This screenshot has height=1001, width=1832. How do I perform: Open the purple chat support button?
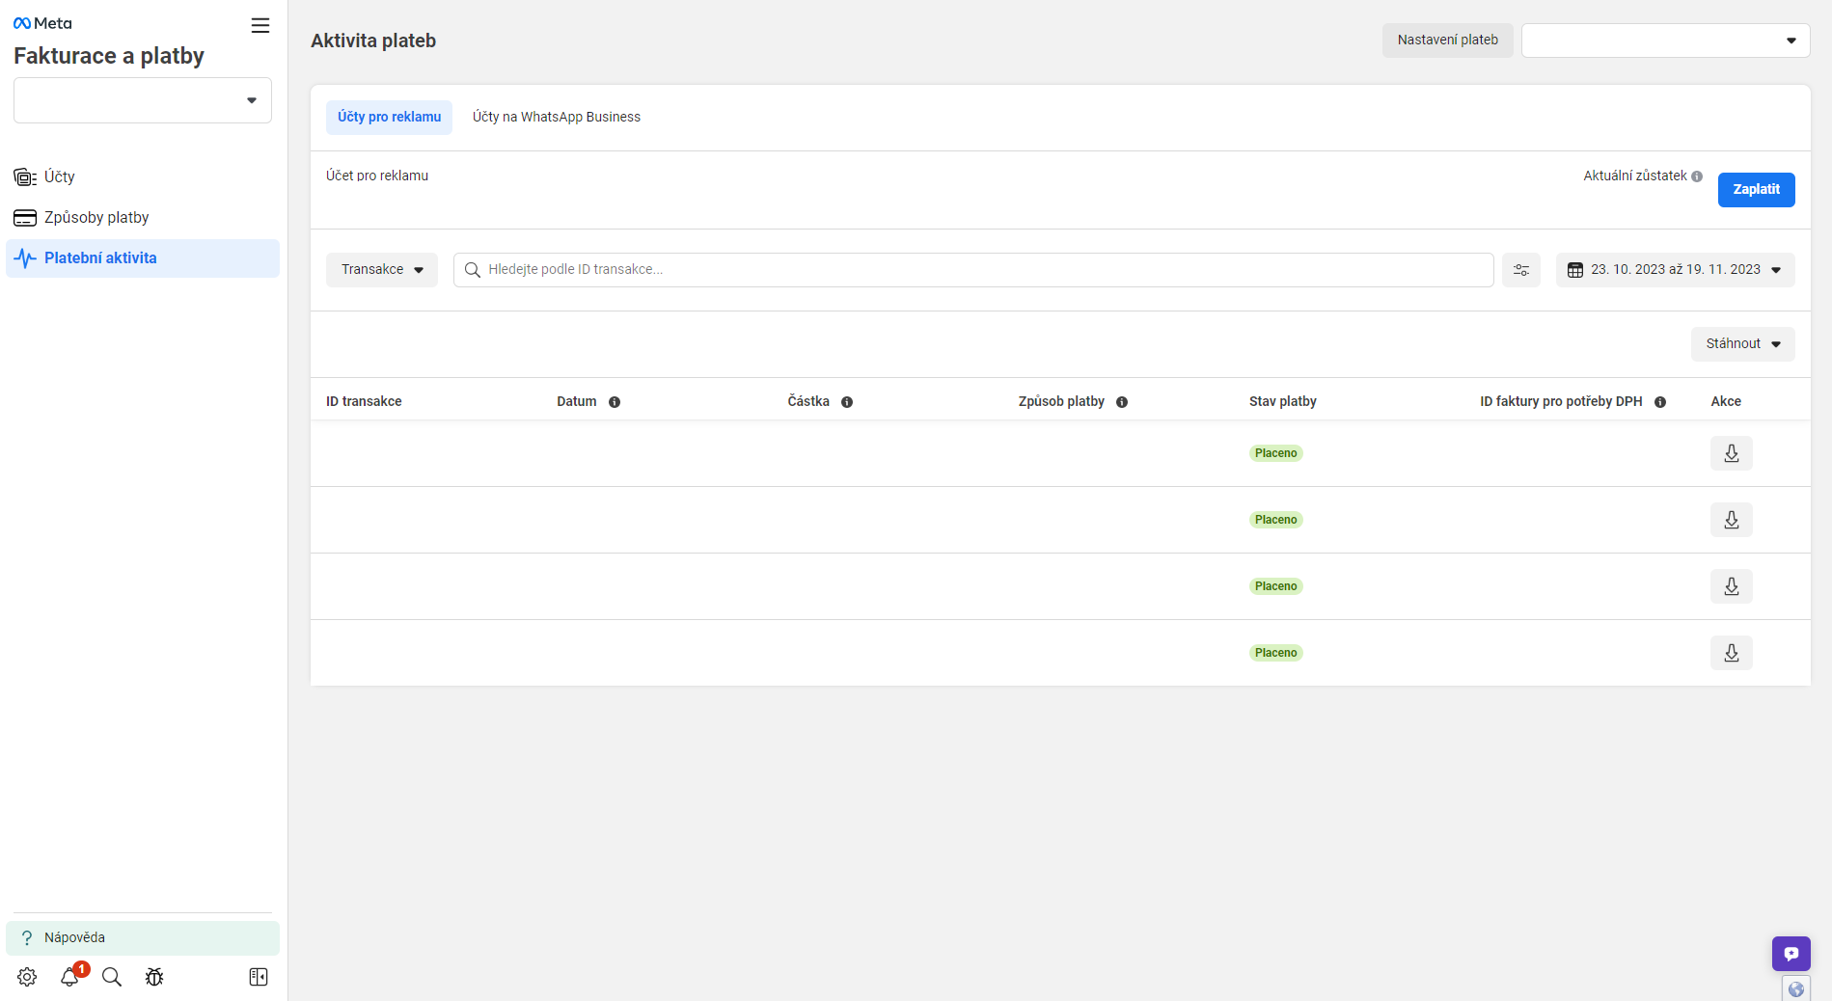click(1791, 954)
